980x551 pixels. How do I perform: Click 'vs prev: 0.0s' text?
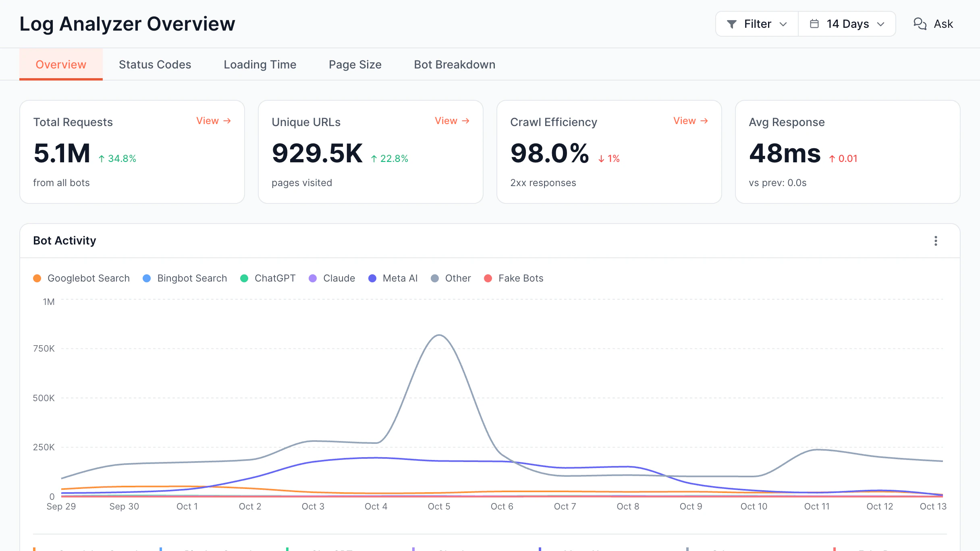[778, 183]
